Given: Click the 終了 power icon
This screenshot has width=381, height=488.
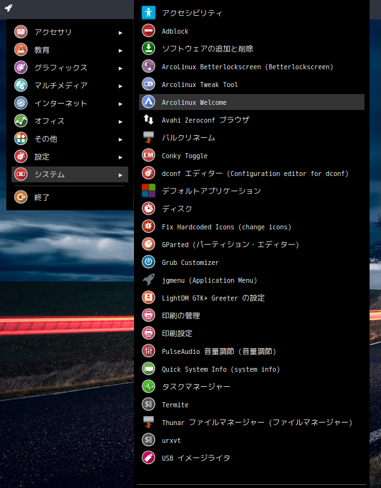Looking at the screenshot, I should coord(21,197).
